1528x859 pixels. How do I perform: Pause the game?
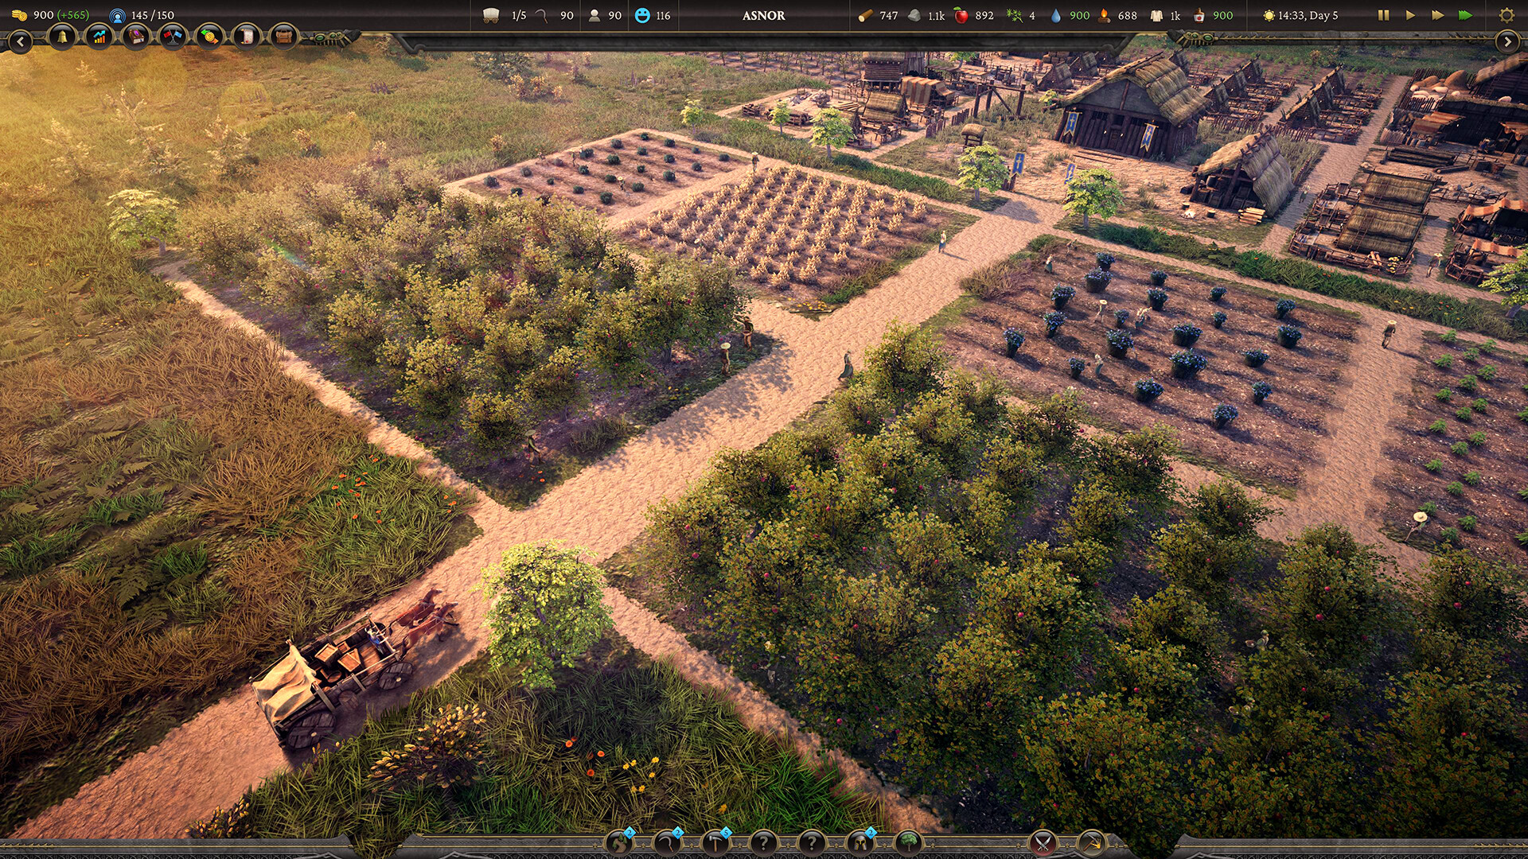coord(1383,14)
